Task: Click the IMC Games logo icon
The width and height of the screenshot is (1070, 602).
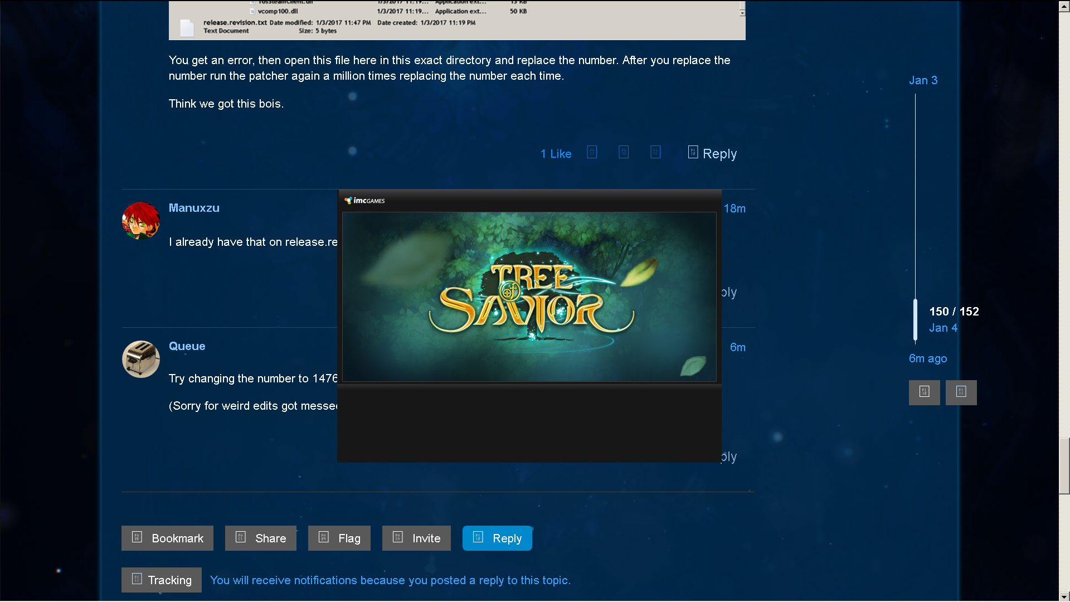Action: click(x=350, y=201)
